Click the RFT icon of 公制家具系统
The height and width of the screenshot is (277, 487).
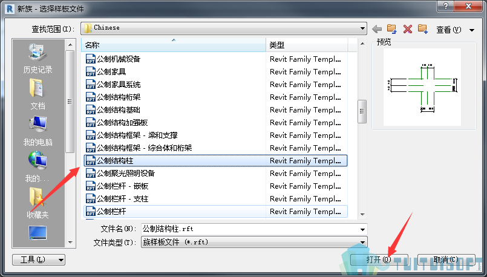(x=90, y=85)
